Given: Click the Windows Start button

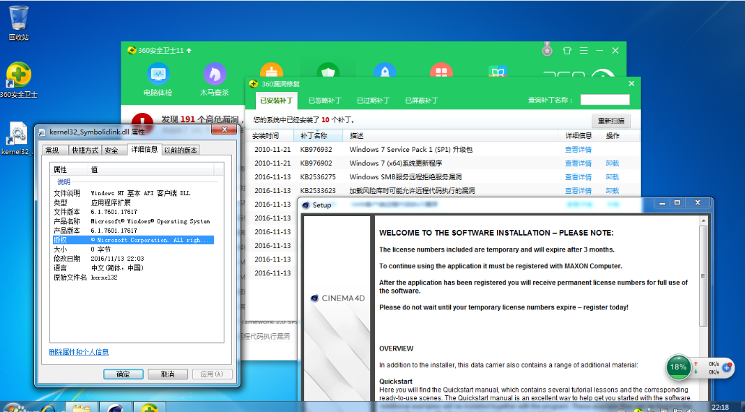Looking at the screenshot, I should click(x=10, y=406).
